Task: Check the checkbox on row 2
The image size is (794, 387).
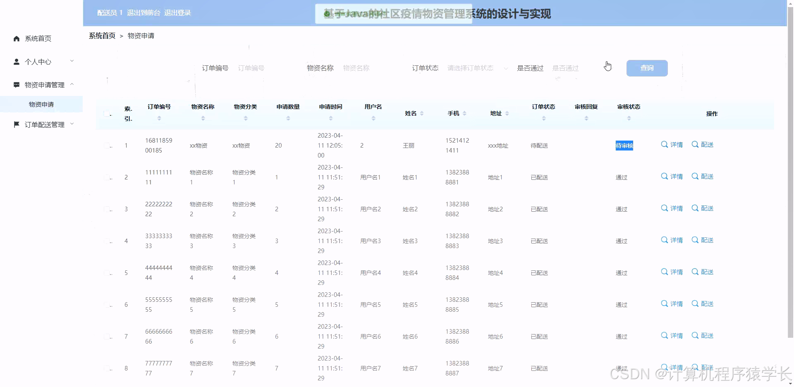Action: [107, 177]
